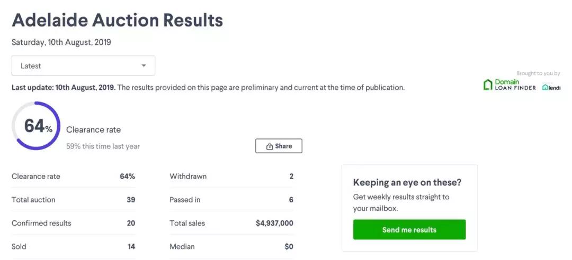Click the dropdown caret arrow next to Latest
The image size is (572, 260).
click(144, 66)
